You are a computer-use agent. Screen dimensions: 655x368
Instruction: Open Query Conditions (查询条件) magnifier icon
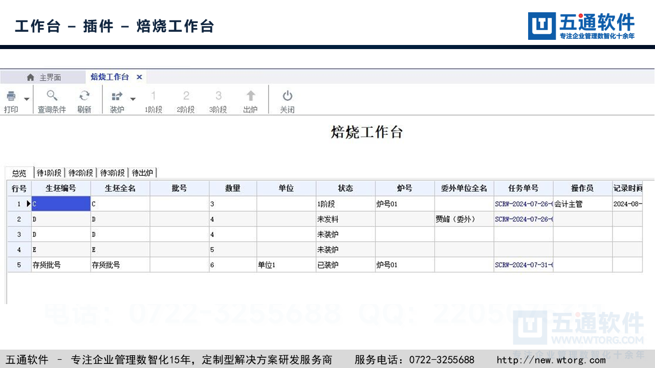tap(52, 96)
